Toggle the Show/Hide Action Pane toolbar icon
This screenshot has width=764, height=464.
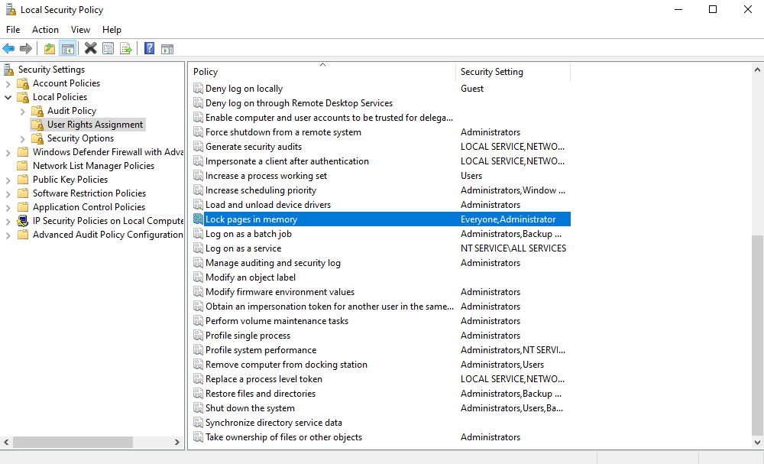click(x=167, y=48)
